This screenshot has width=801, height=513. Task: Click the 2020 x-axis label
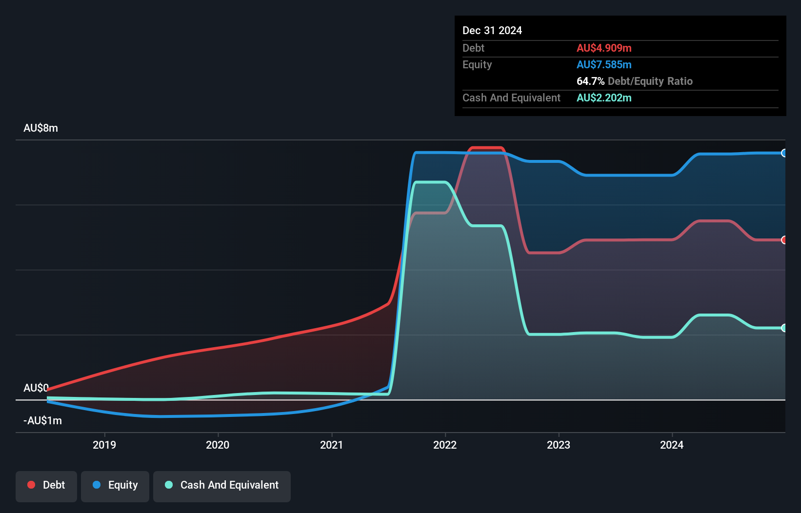click(x=218, y=445)
